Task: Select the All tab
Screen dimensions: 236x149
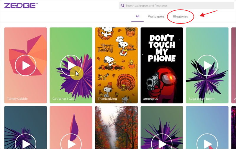Action: point(137,16)
